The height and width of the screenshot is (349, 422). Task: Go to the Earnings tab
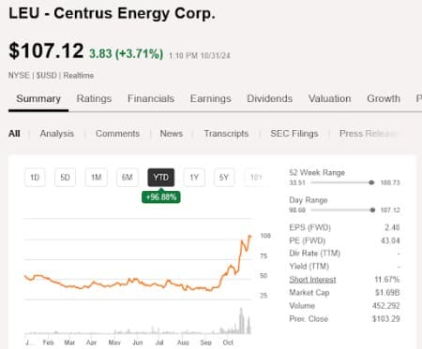pos(211,98)
